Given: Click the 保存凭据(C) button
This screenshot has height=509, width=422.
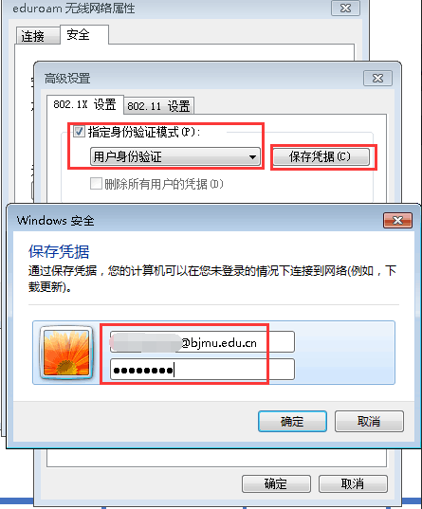Looking at the screenshot, I should [321, 156].
